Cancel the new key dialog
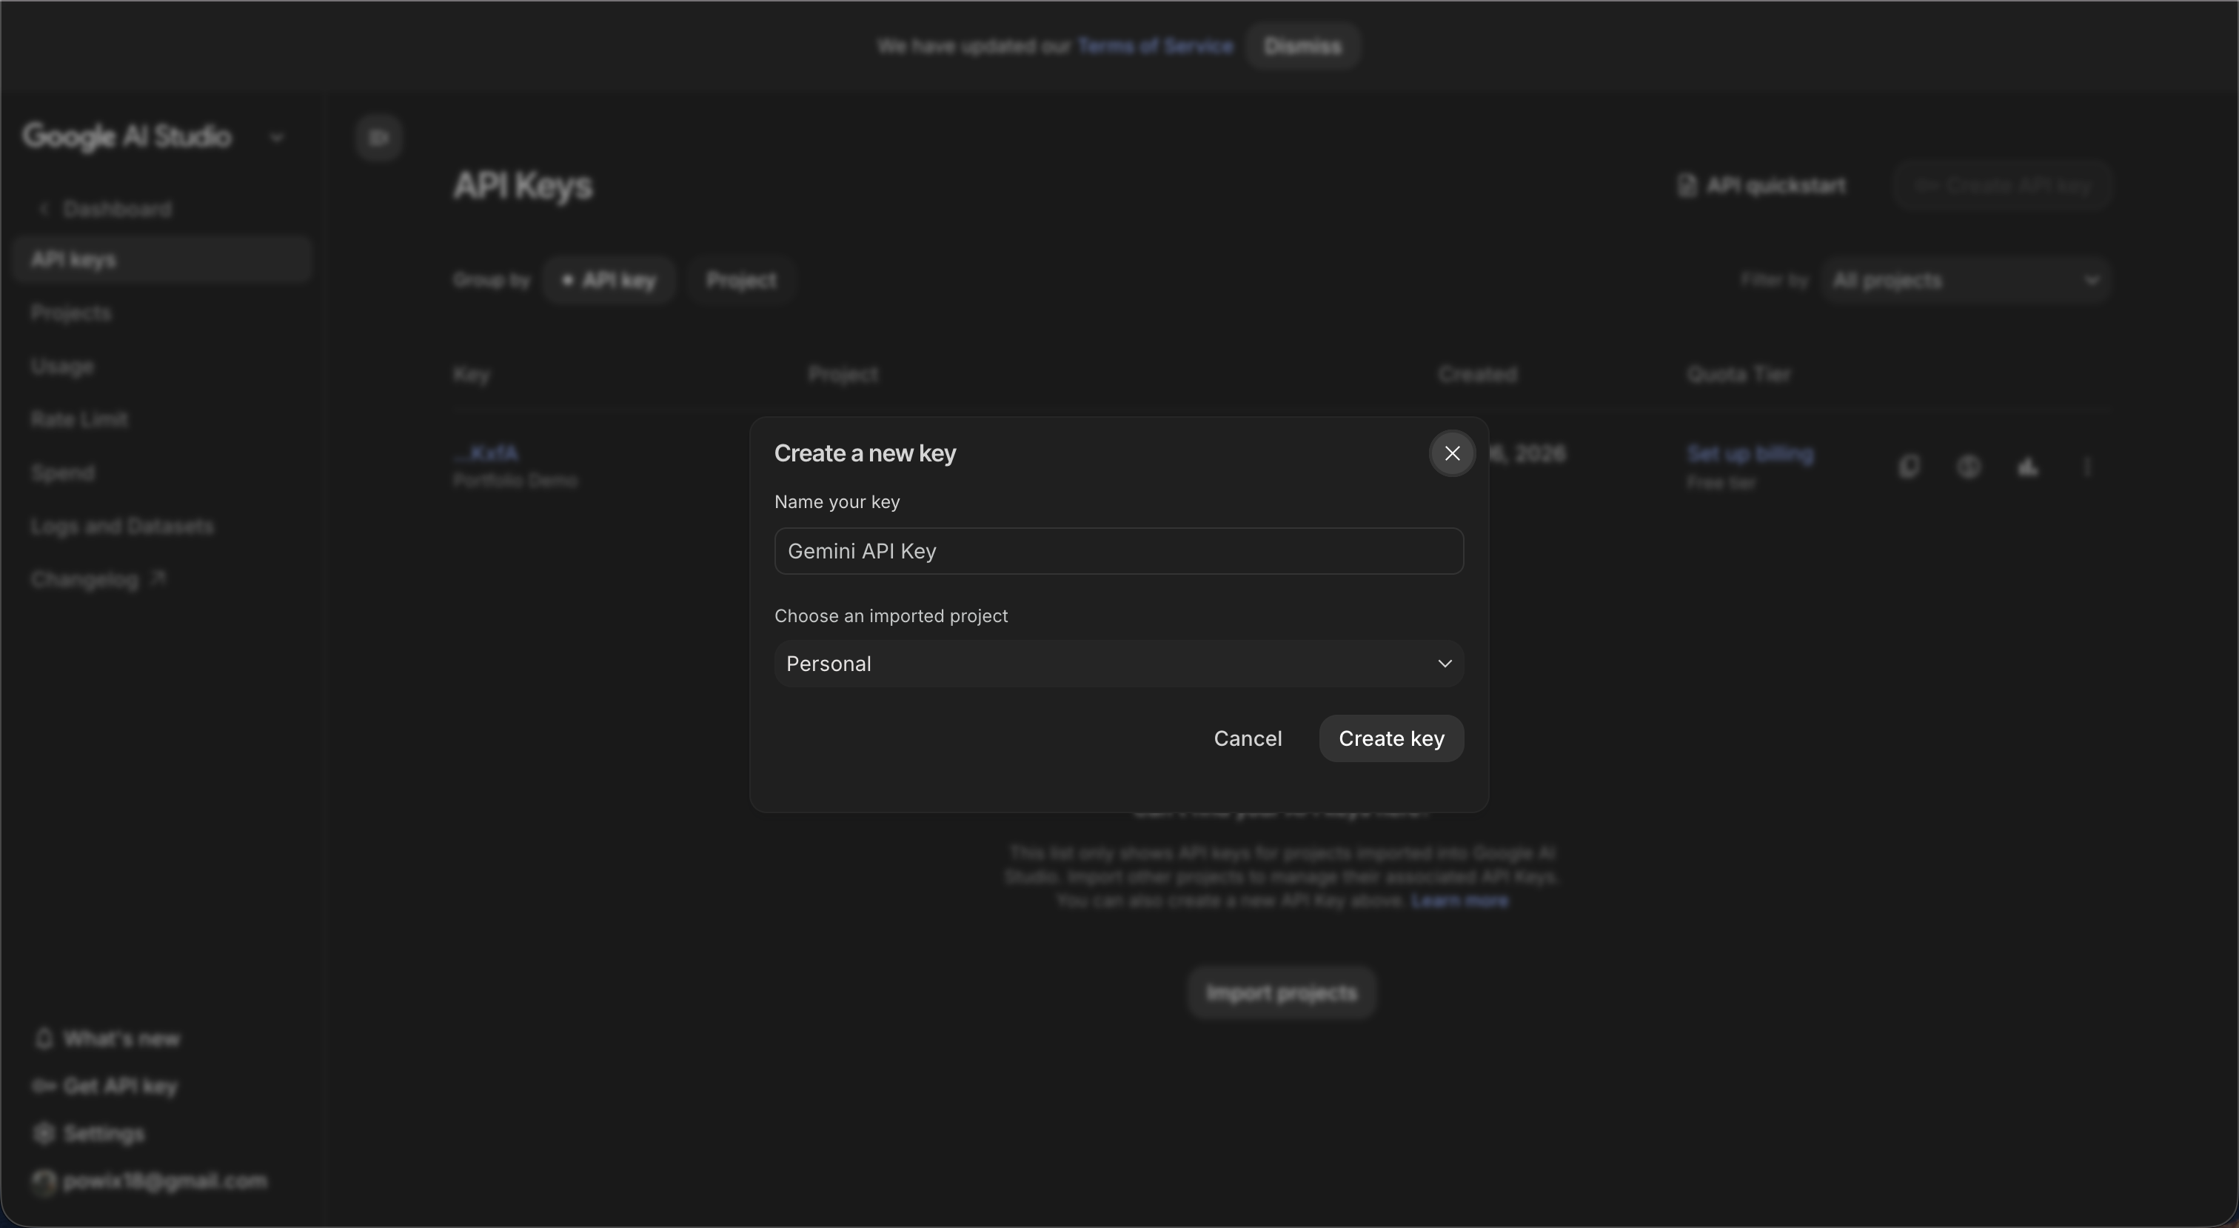2239x1228 pixels. (1248, 738)
